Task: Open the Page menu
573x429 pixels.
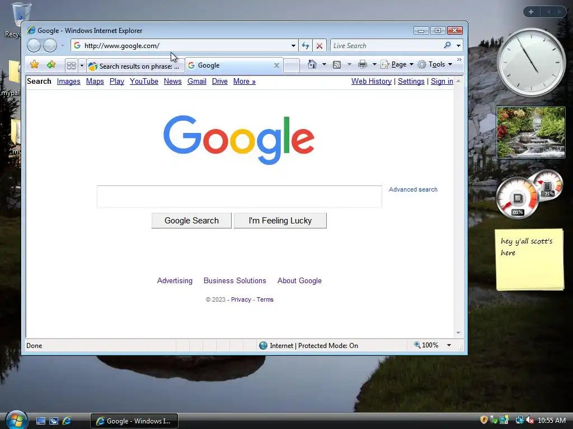Action: pos(397,65)
